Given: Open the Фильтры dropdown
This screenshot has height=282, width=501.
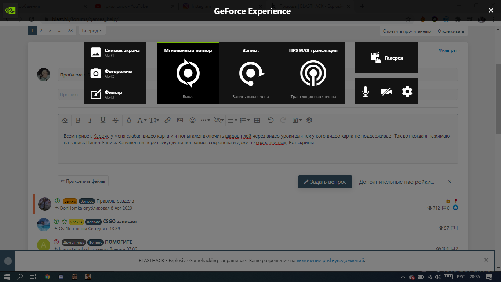Looking at the screenshot, I should click(x=450, y=50).
